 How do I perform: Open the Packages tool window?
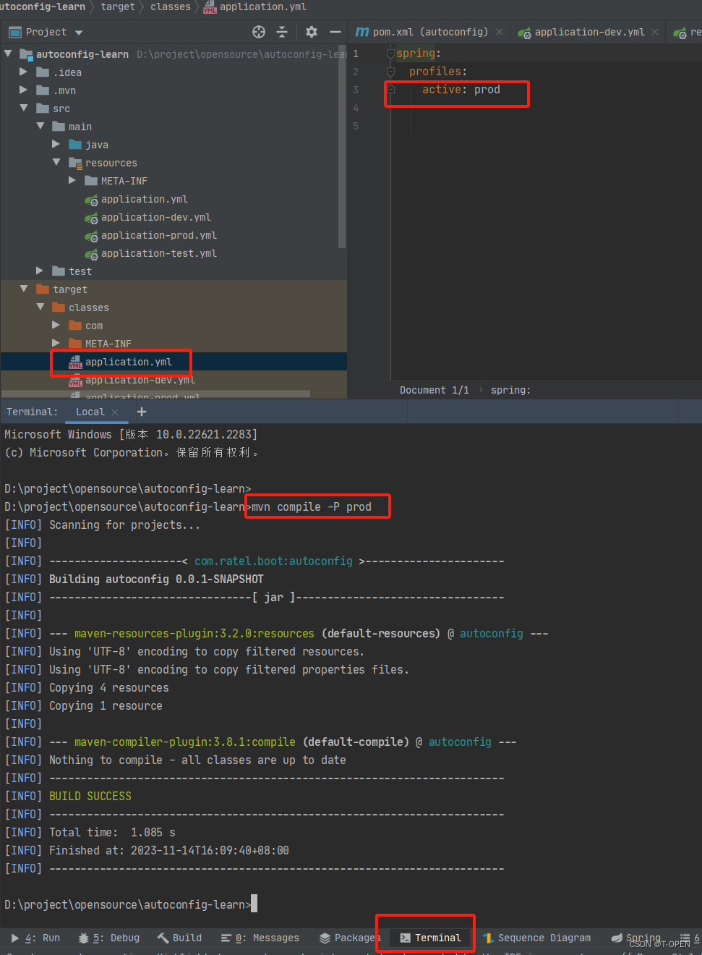350,938
